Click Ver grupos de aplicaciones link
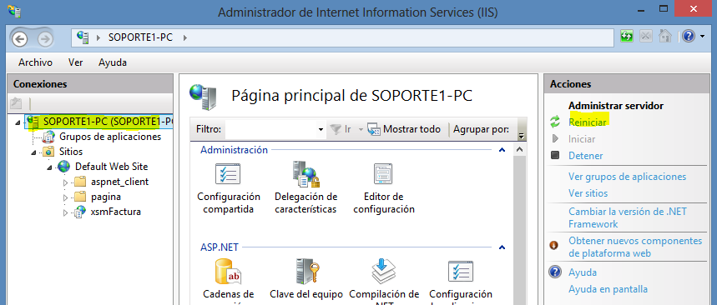Viewport: 717px width, 305px height. pos(627,177)
